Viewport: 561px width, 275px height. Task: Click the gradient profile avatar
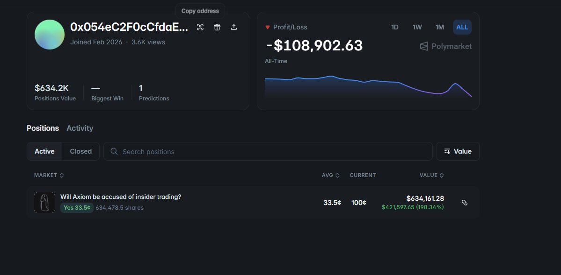(x=50, y=35)
